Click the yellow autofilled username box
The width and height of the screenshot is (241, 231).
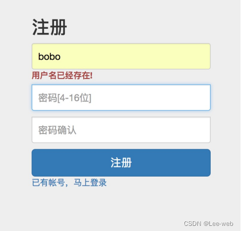point(121,56)
